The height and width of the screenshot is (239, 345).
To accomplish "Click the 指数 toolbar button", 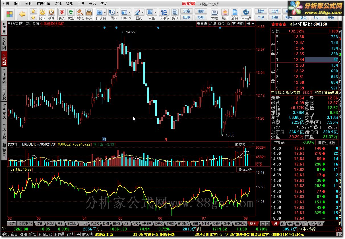I will 261,11.
